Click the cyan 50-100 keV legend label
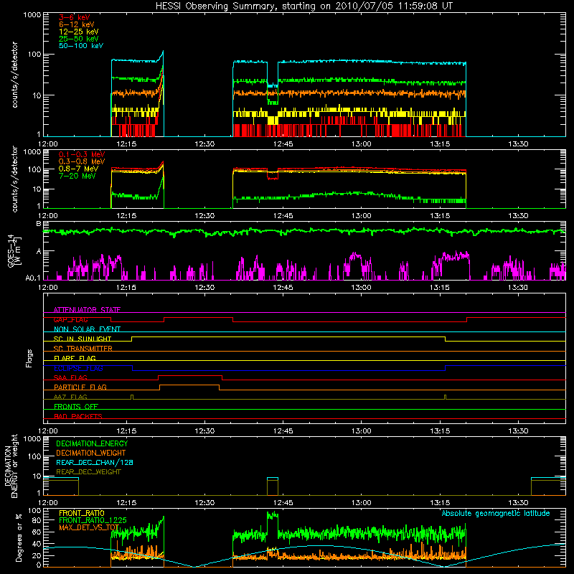The height and width of the screenshot is (574, 574). pyautogui.click(x=81, y=46)
